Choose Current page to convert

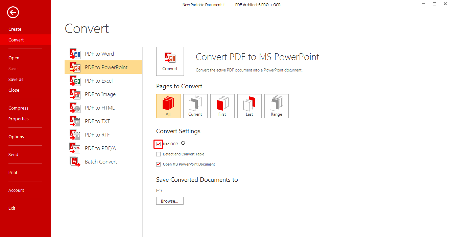(195, 106)
